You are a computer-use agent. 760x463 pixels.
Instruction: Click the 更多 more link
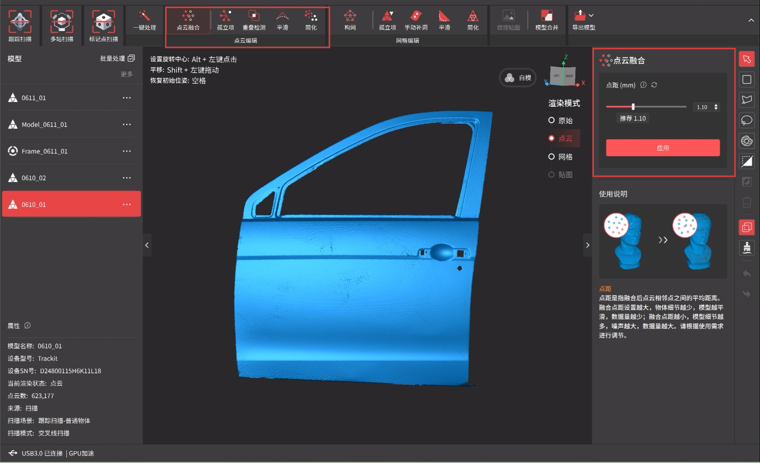click(127, 74)
